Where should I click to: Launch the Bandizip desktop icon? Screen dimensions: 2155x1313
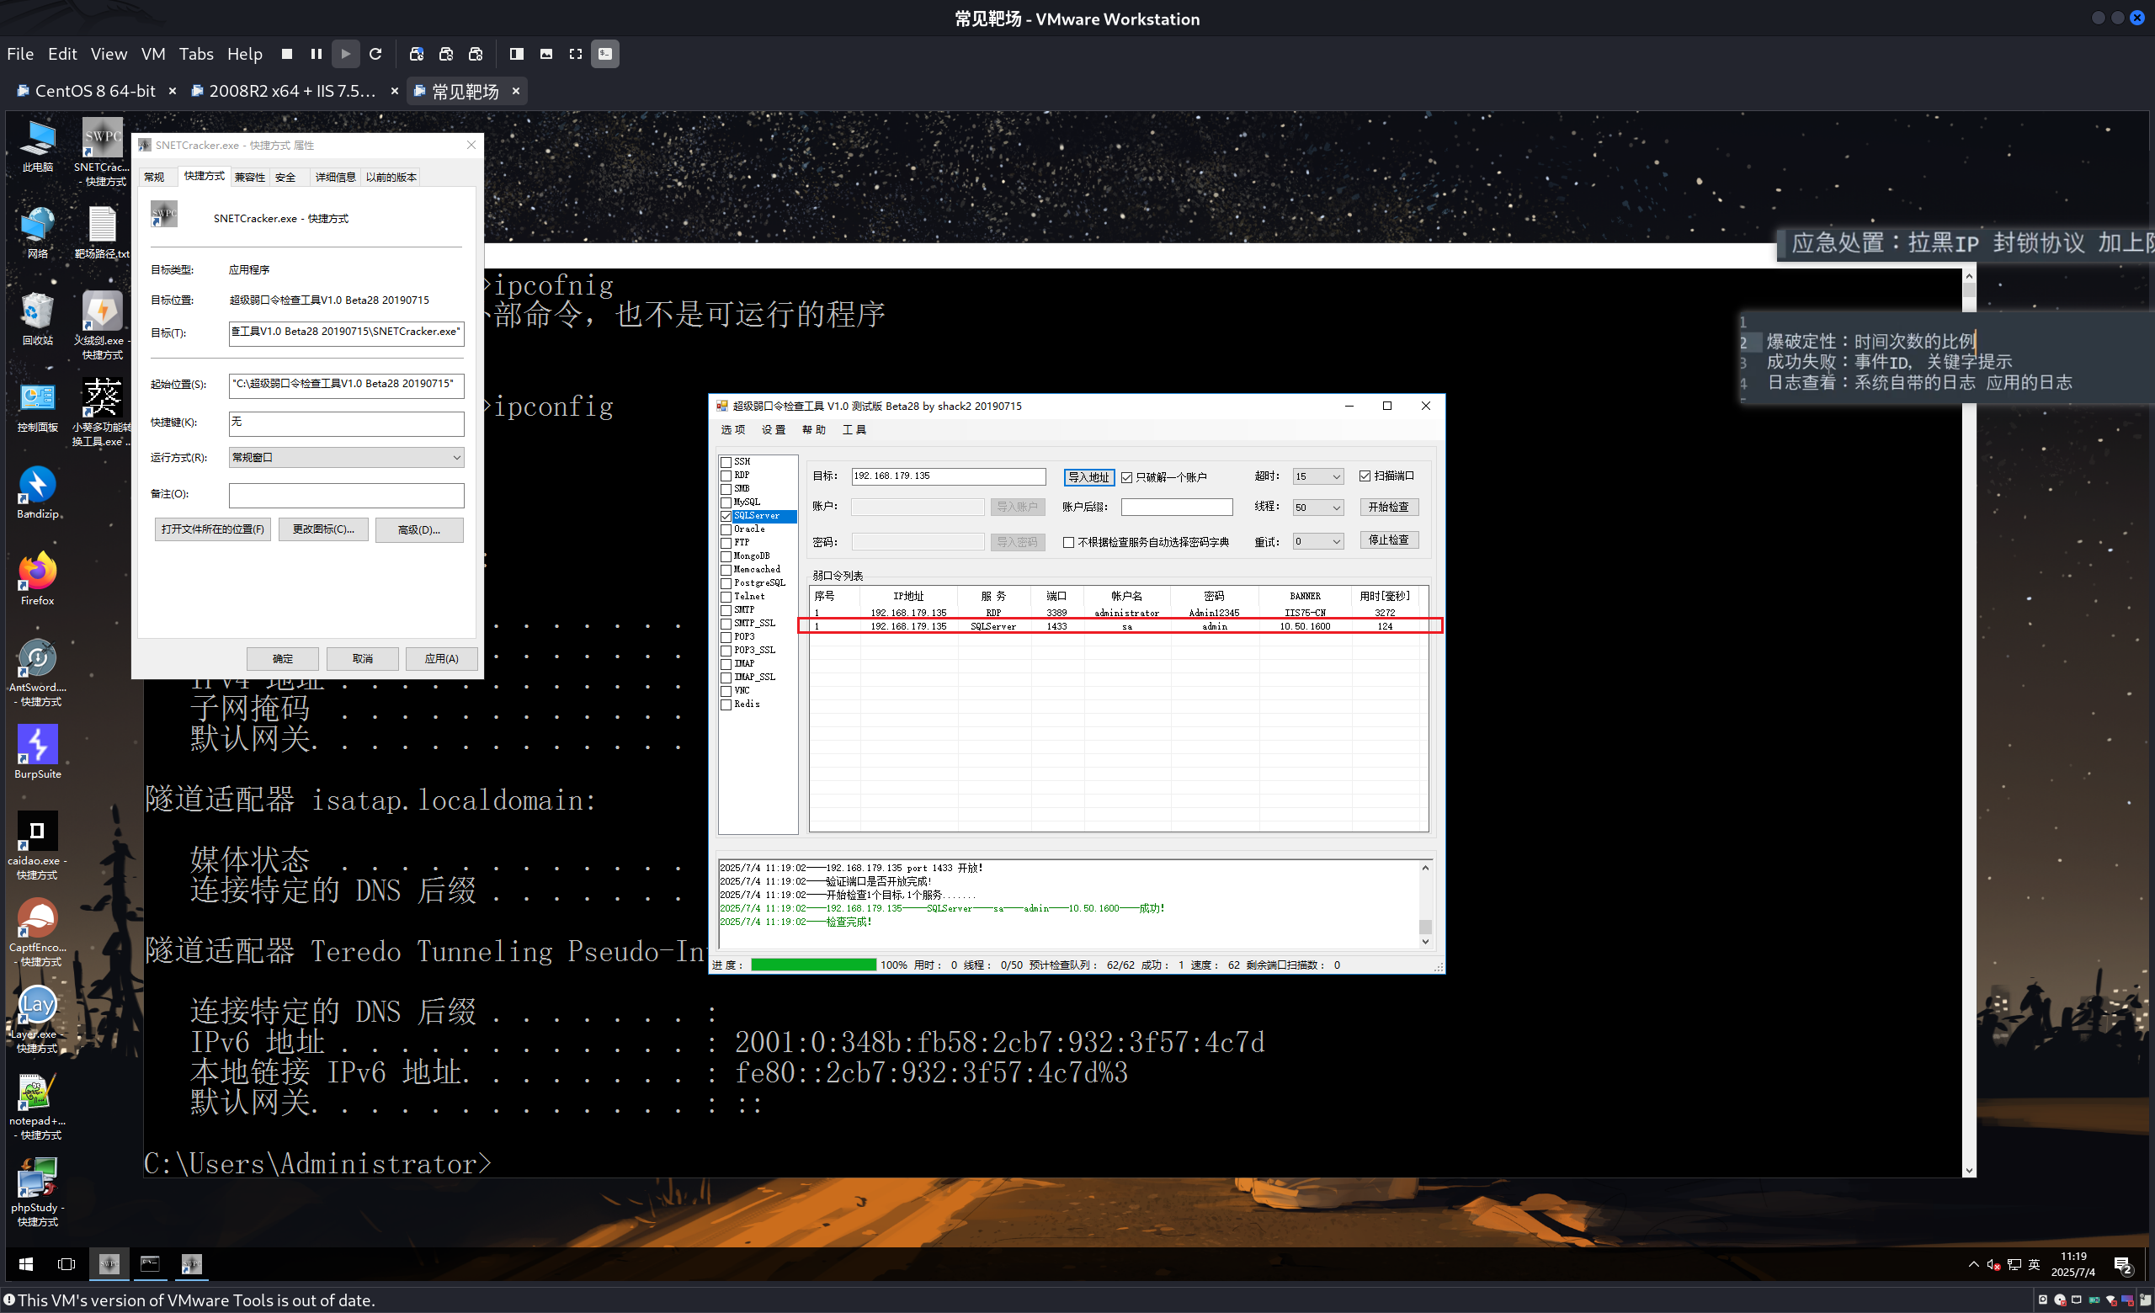tap(38, 486)
